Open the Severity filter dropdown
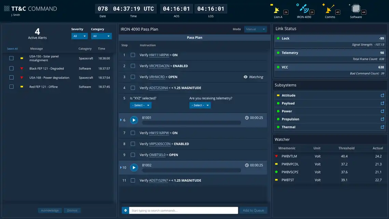389x219 pixels. pos(79,36)
